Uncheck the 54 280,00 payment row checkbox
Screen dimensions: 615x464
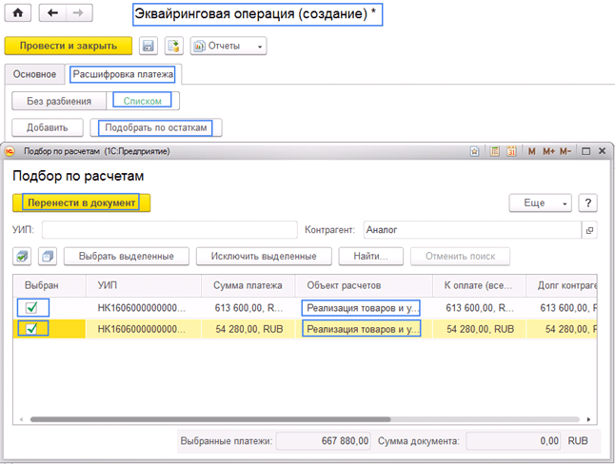32,328
